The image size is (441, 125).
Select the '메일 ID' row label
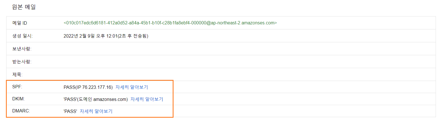(20, 23)
